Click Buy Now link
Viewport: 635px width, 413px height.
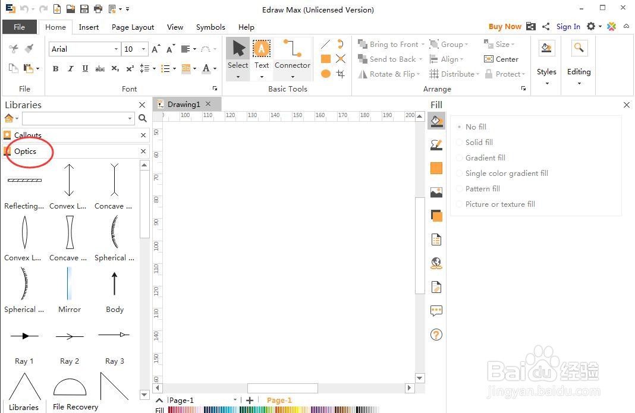pyautogui.click(x=505, y=27)
